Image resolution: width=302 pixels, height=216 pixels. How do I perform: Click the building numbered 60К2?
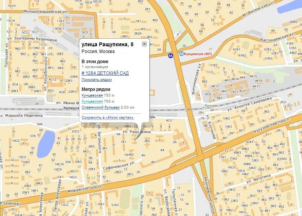click(x=293, y=22)
